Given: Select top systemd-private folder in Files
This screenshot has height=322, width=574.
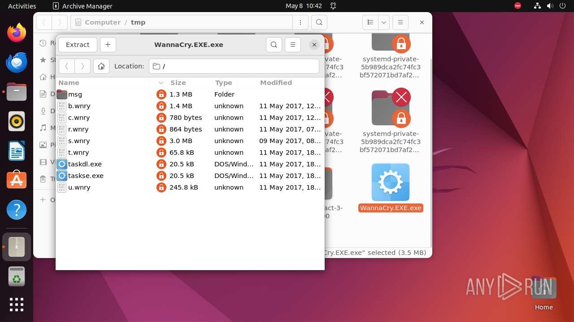Looking at the screenshot, I should (391, 57).
